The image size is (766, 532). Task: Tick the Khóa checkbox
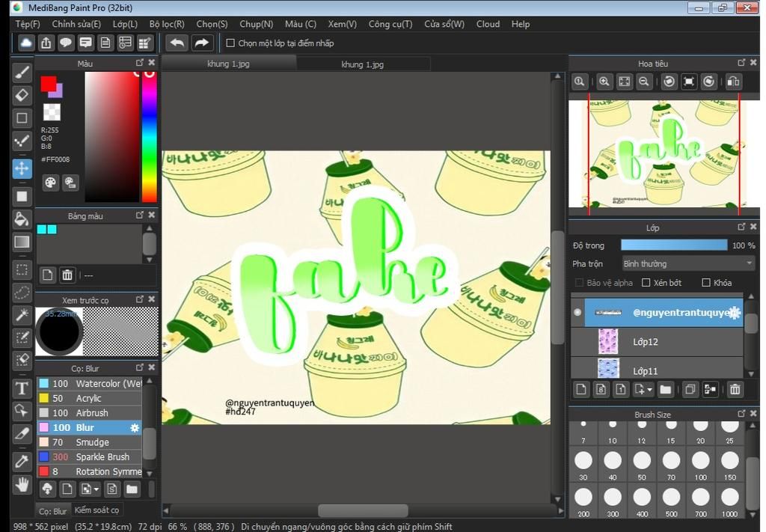[706, 283]
